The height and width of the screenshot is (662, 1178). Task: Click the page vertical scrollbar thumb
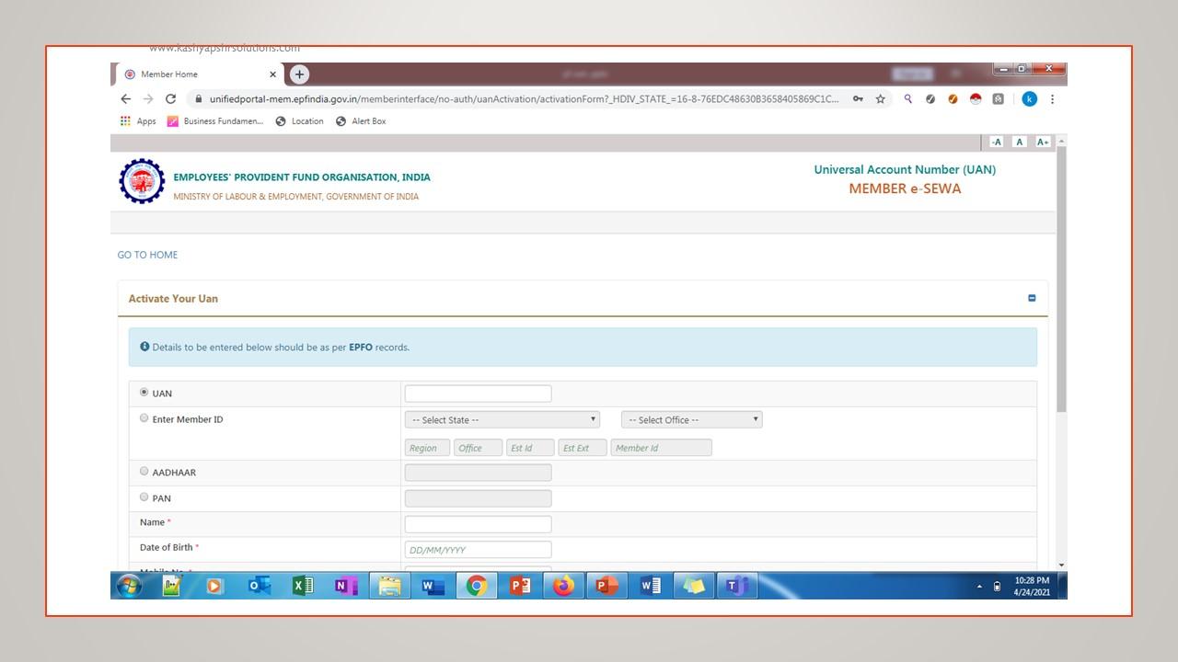pos(1061,279)
